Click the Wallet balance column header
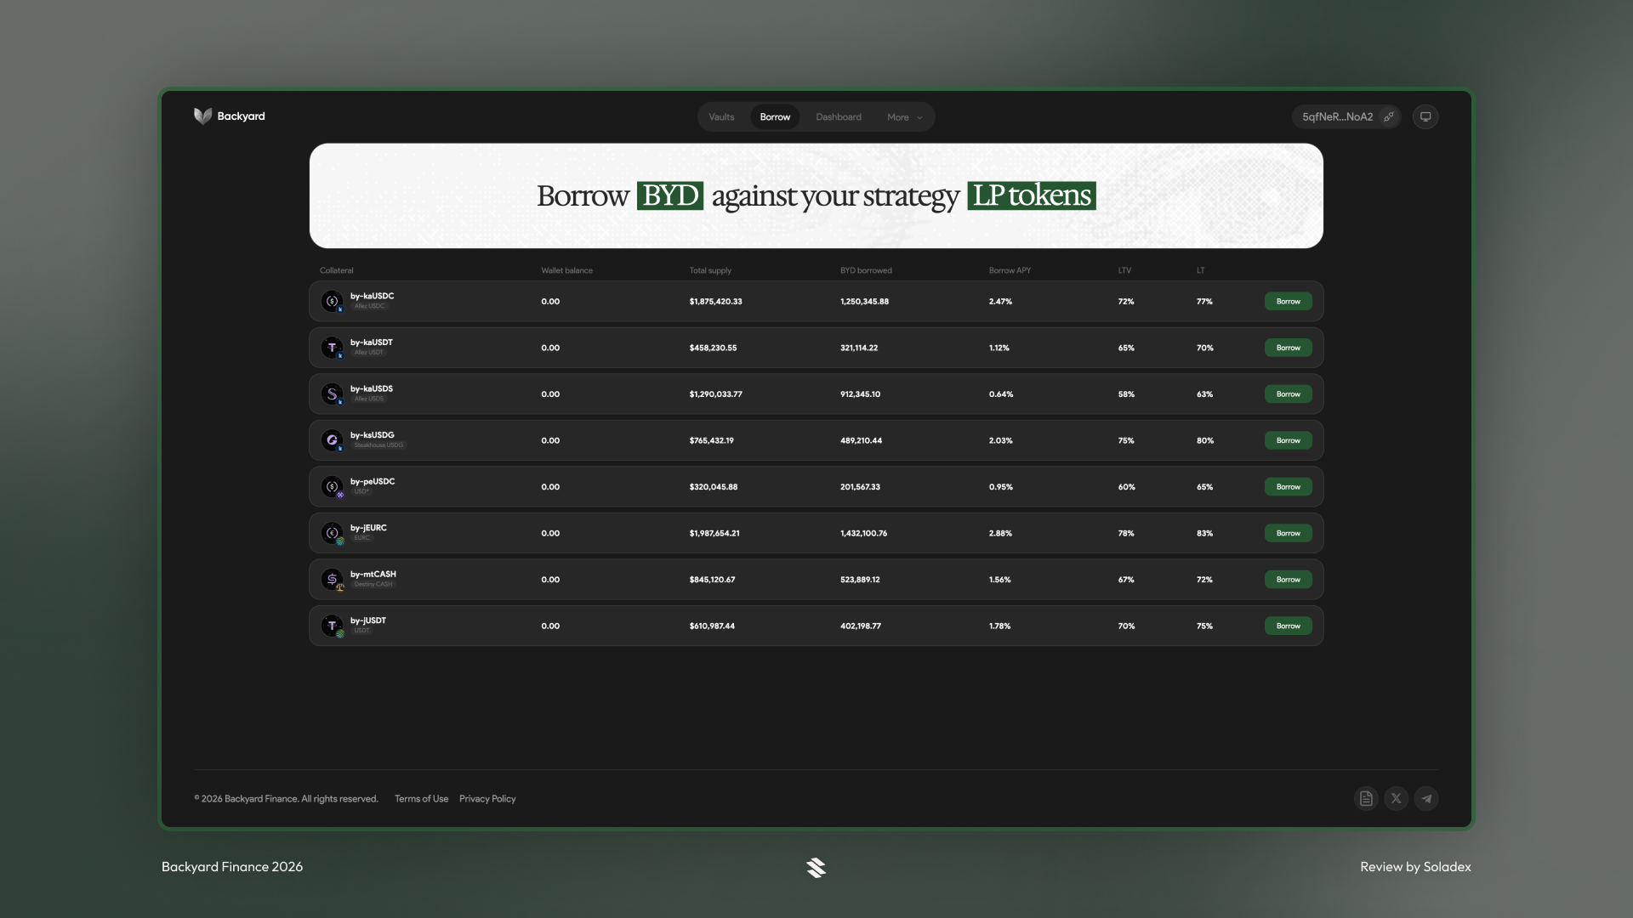The image size is (1633, 918). 566,270
